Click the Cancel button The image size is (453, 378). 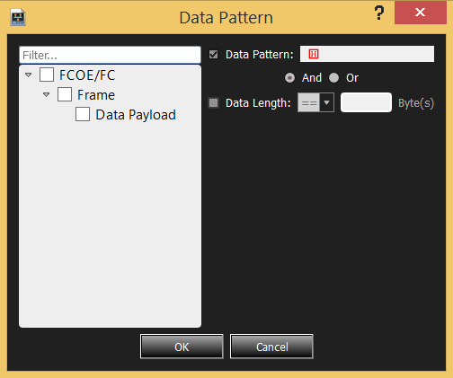[271, 347]
